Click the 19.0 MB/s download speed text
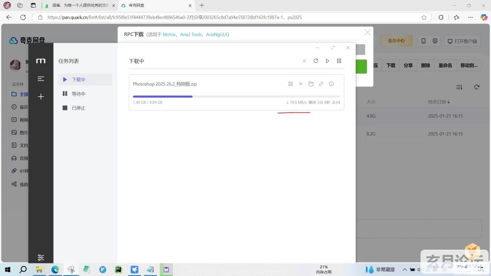This screenshot has height=276, width=491. pyautogui.click(x=296, y=103)
